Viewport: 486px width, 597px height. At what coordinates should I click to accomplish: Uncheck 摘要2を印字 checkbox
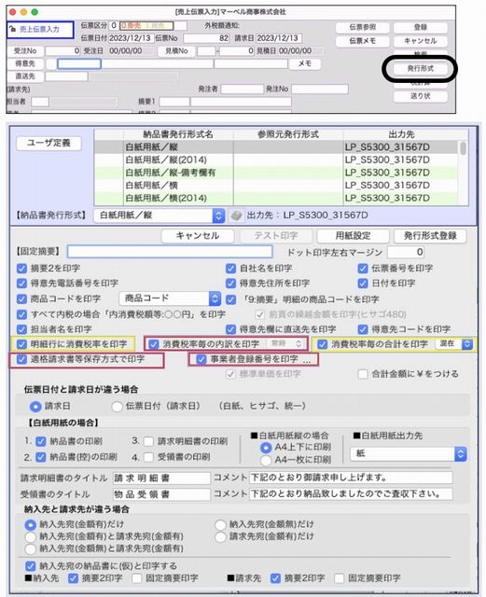pyautogui.click(x=21, y=269)
